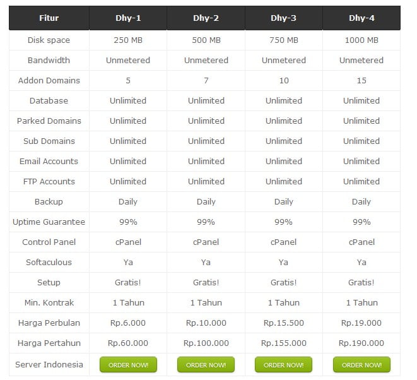Select the Uptime Guarantee row label
Image resolution: width=417 pixels, height=380 pixels.
[x=49, y=222]
